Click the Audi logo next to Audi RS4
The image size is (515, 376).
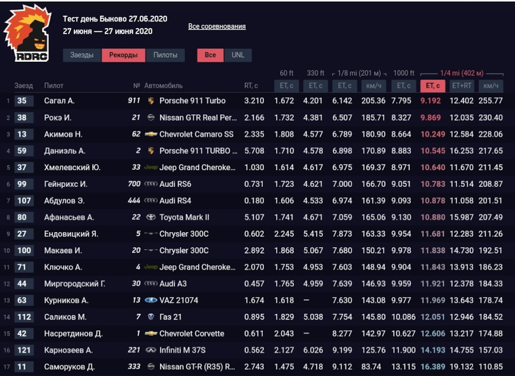151,200
